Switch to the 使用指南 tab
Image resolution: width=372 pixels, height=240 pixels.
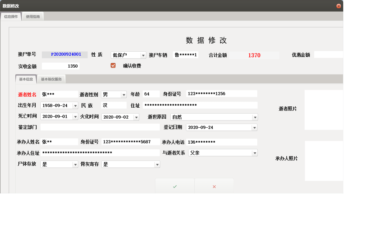pyautogui.click(x=33, y=16)
